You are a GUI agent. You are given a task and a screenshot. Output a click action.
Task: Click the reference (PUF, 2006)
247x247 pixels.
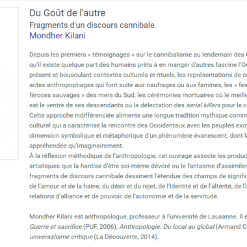pyautogui.click(x=100, y=227)
